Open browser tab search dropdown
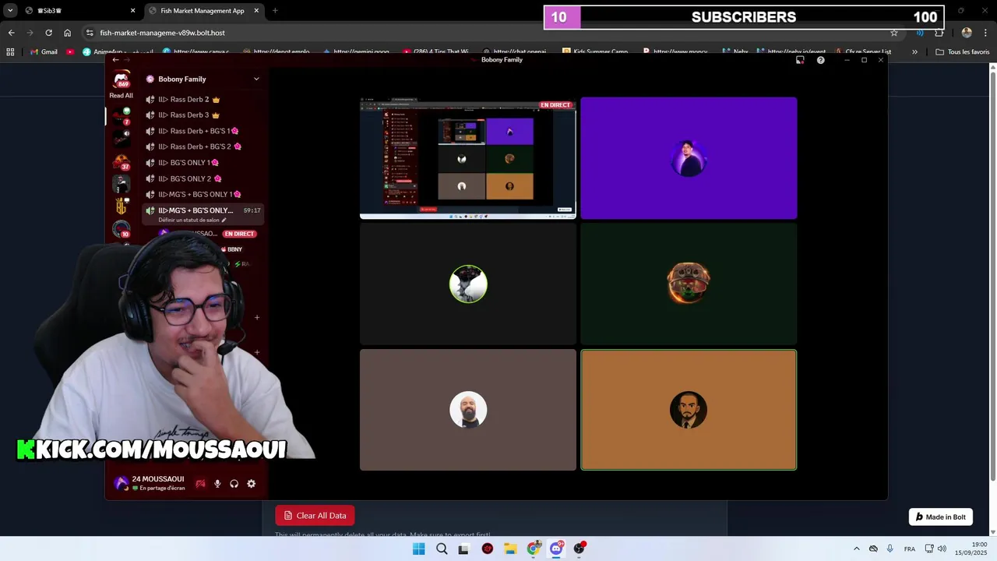Image resolution: width=997 pixels, height=561 pixels. [10, 11]
